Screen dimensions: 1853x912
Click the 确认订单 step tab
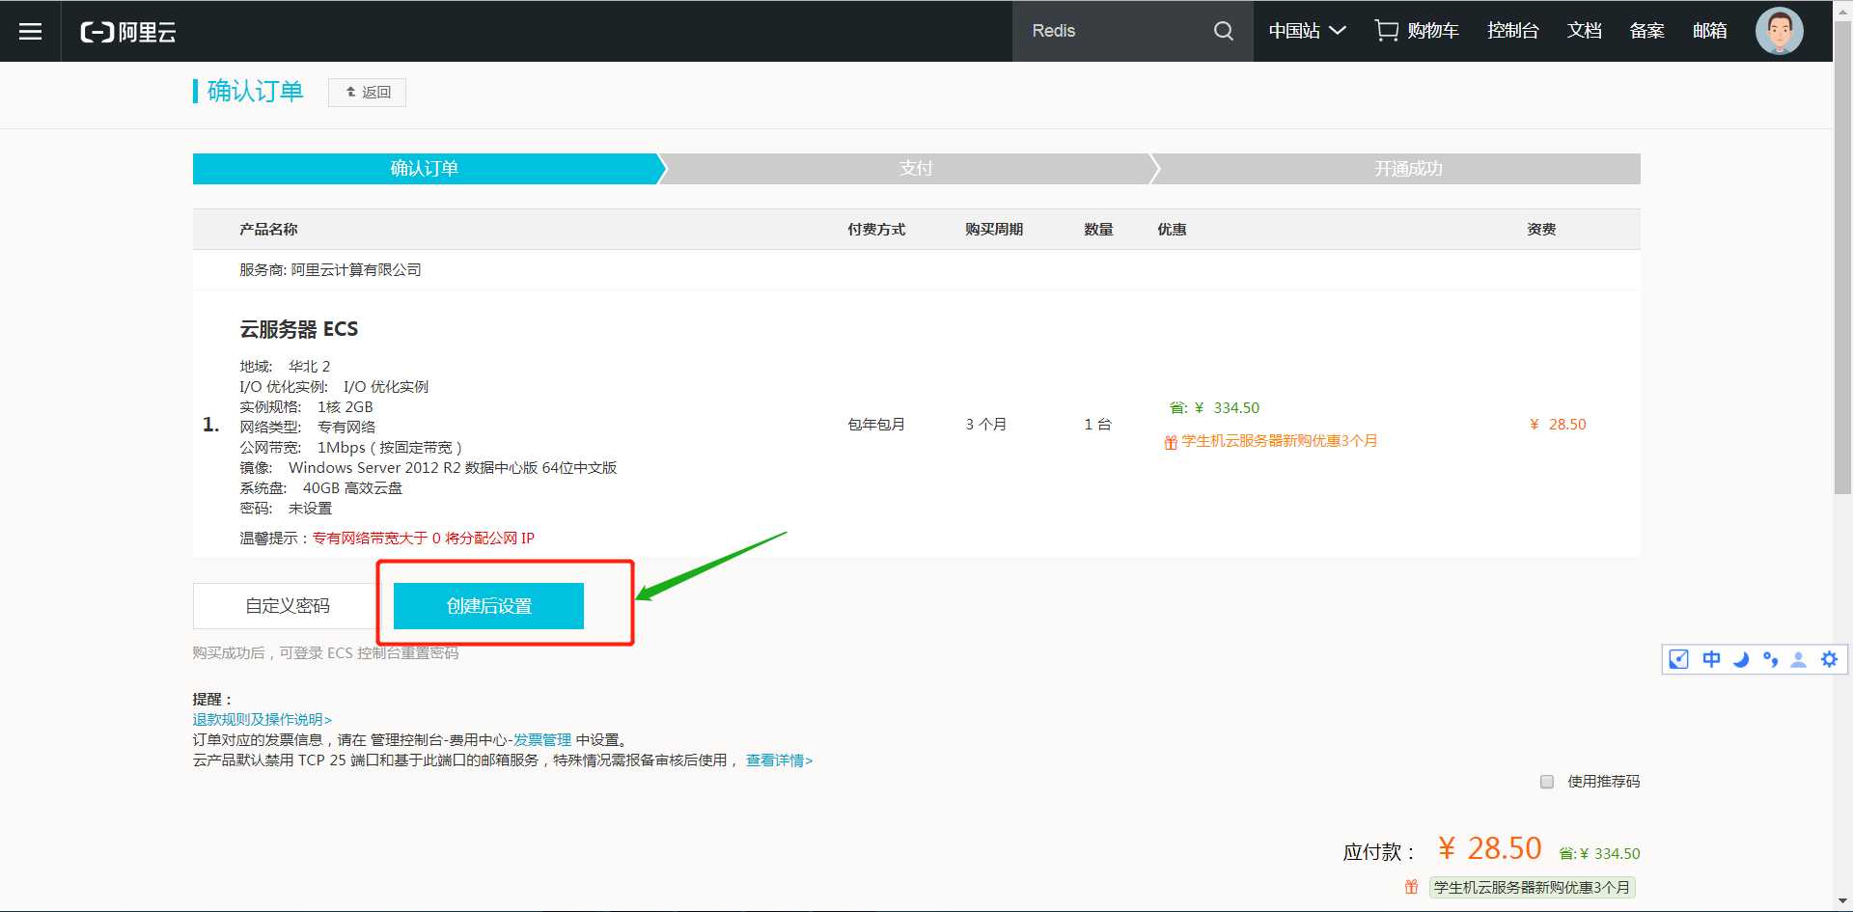(425, 169)
